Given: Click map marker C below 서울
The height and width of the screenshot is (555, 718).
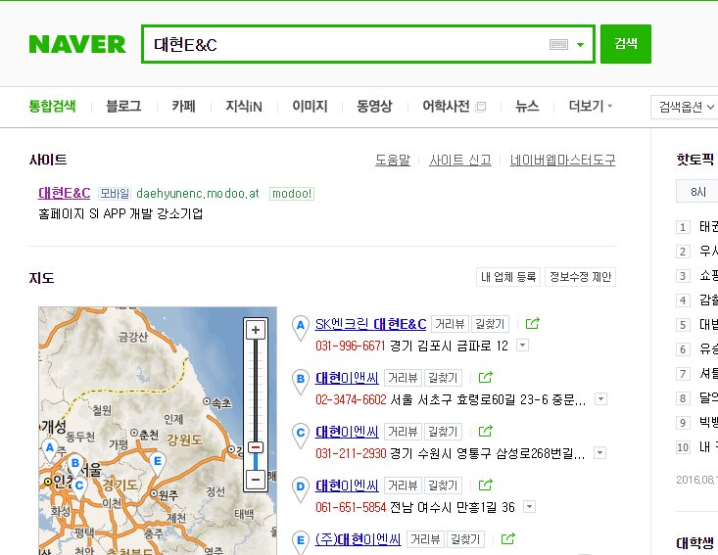Looking at the screenshot, I should point(78,488).
